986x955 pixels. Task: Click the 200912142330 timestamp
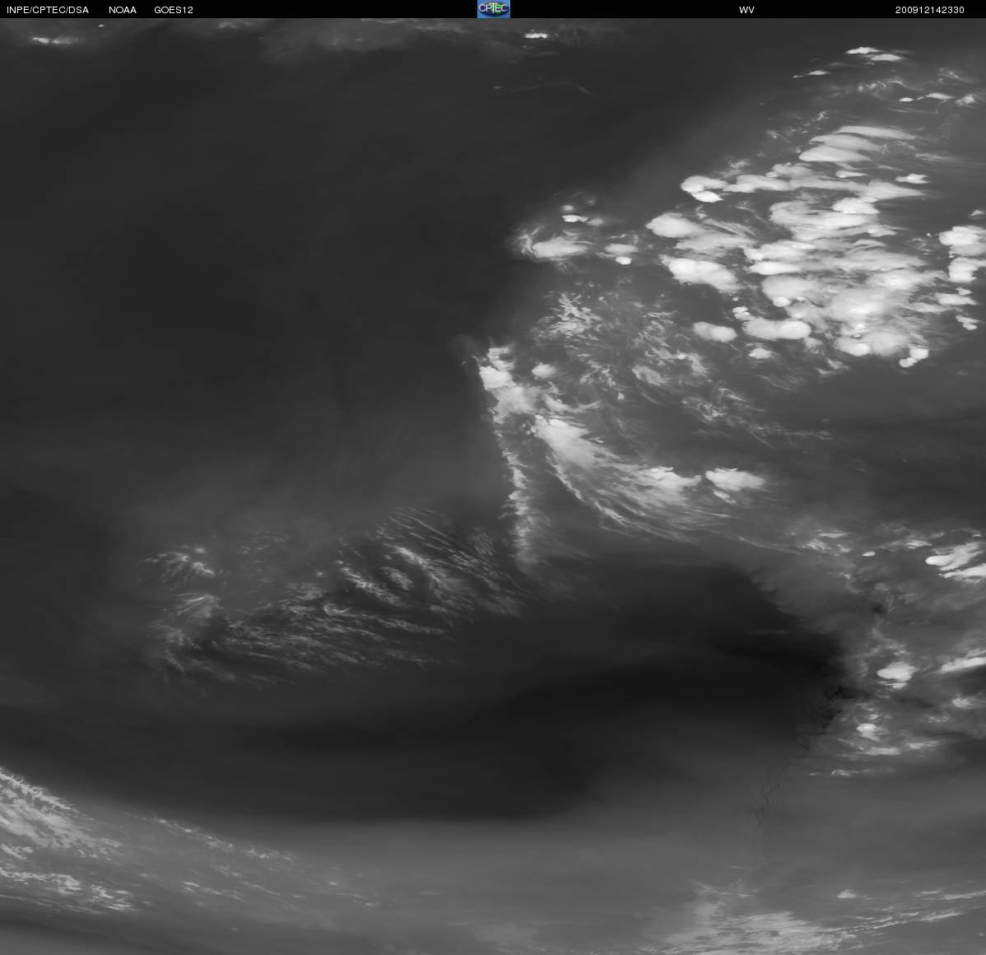click(929, 10)
